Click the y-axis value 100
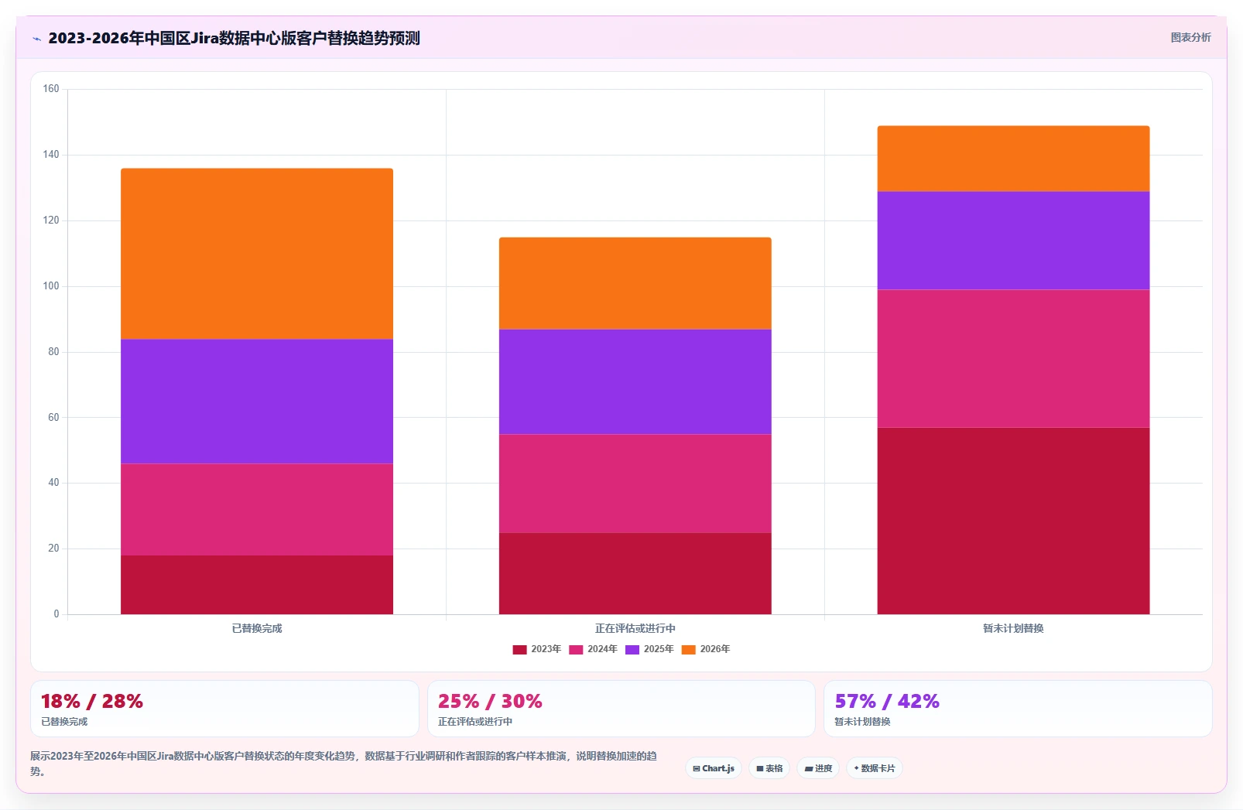This screenshot has width=1243, height=810. coord(51,286)
